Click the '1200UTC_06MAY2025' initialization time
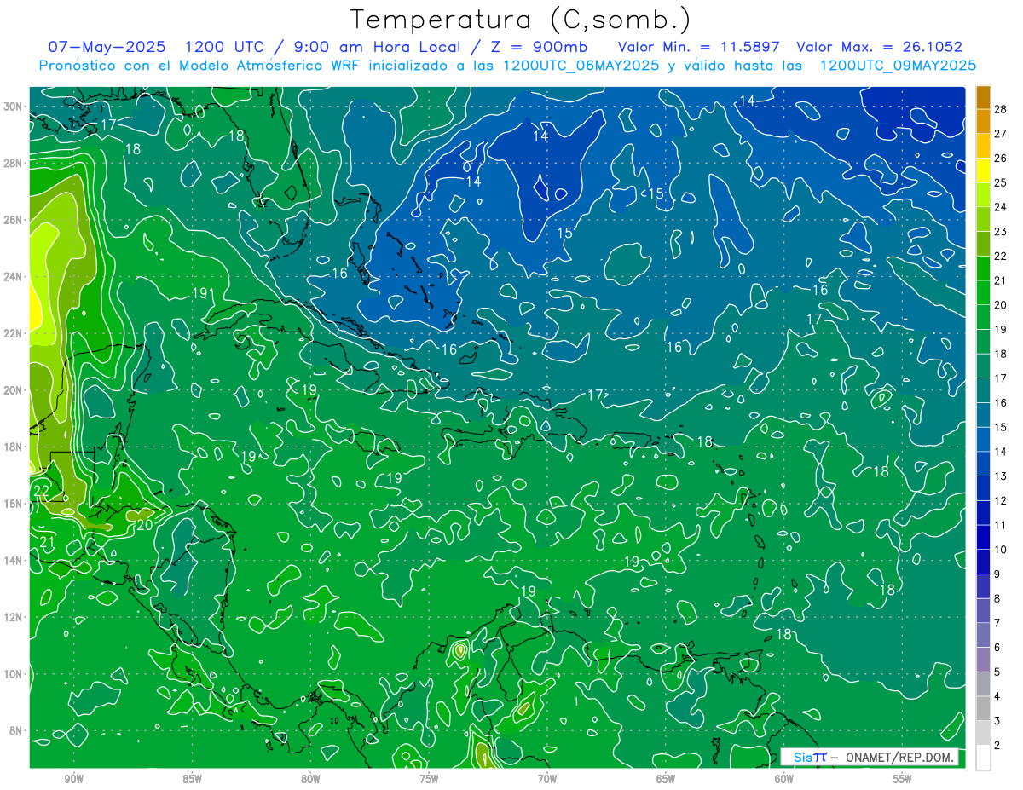Screen dimensions: 1023x790 coord(581,66)
